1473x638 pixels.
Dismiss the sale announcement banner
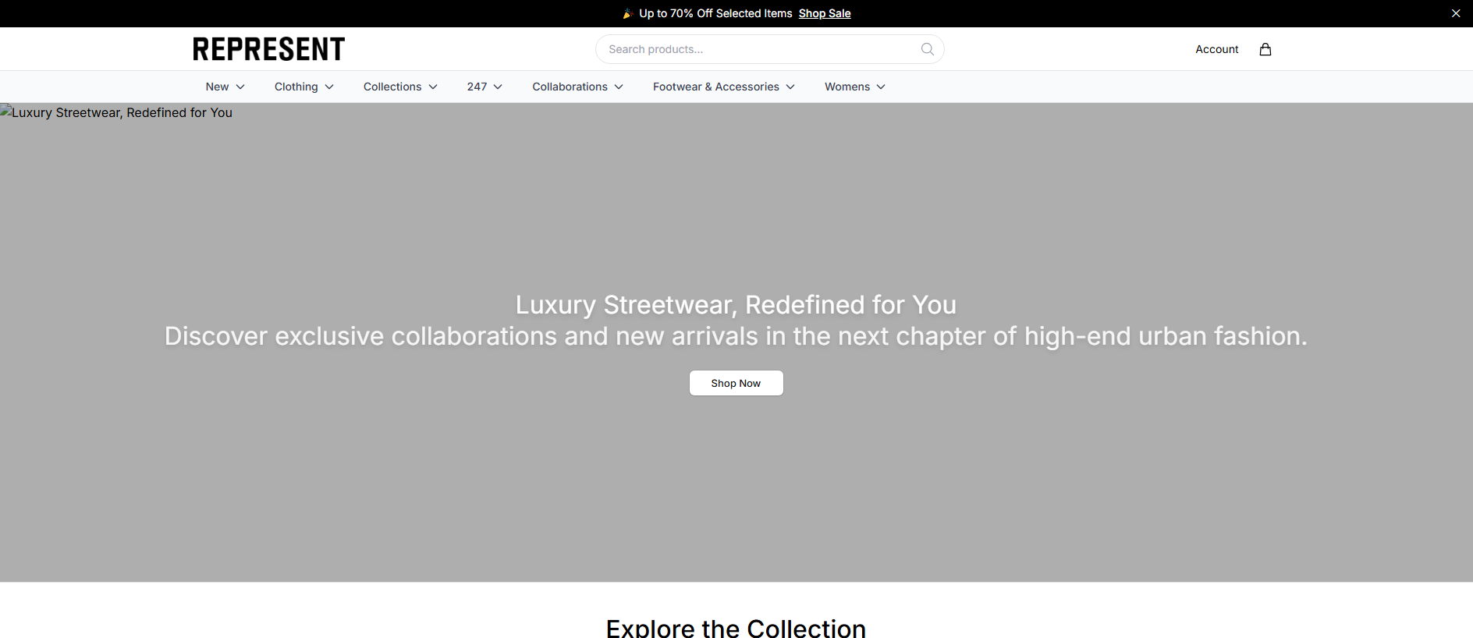tap(1456, 13)
